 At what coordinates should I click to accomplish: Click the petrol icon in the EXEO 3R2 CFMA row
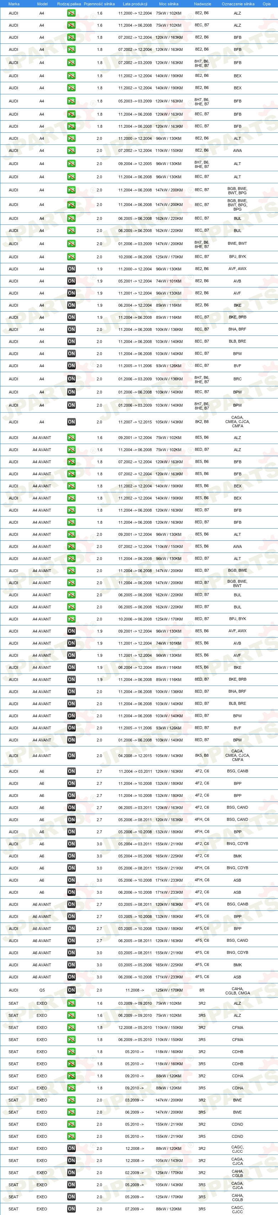tap(71, 1027)
